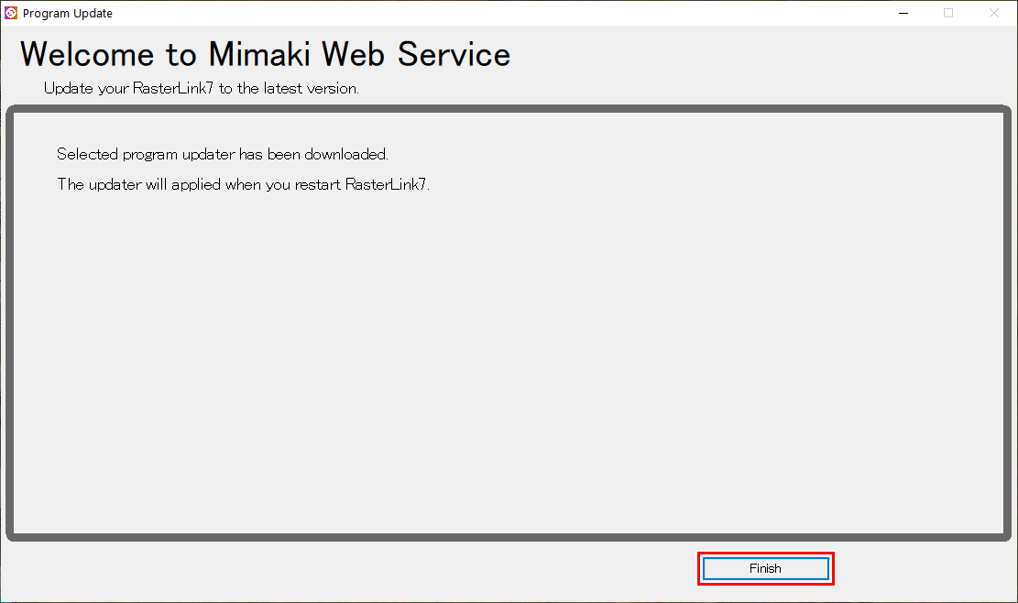Click the top gray border of the panel
The width and height of the screenshot is (1018, 603).
509,109
